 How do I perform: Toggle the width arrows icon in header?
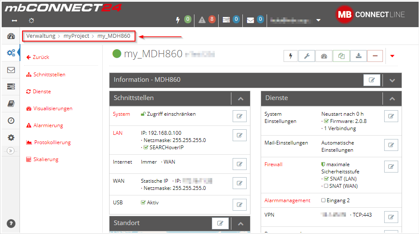[x=14, y=20]
